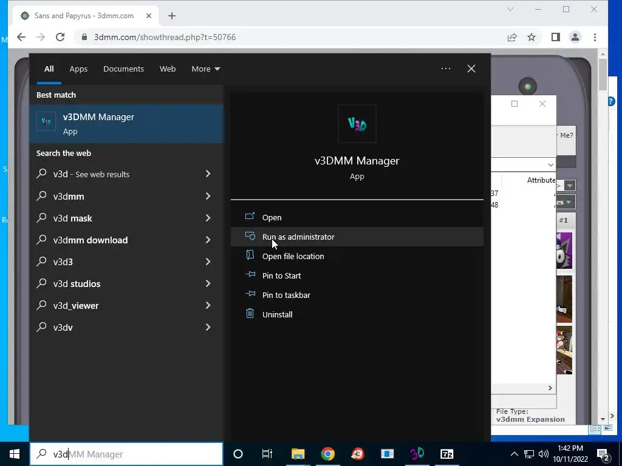Expand the v3d studios suggestion arrow
Screen dimensions: 622x466
click(x=208, y=283)
